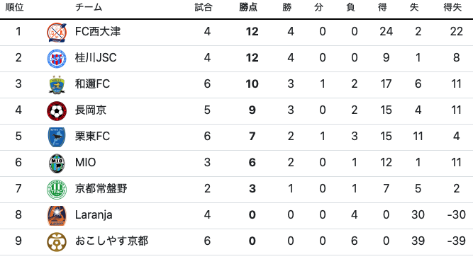The image size is (473, 259).
Task: Open the Laranja team name link
Action: pyautogui.click(x=94, y=214)
